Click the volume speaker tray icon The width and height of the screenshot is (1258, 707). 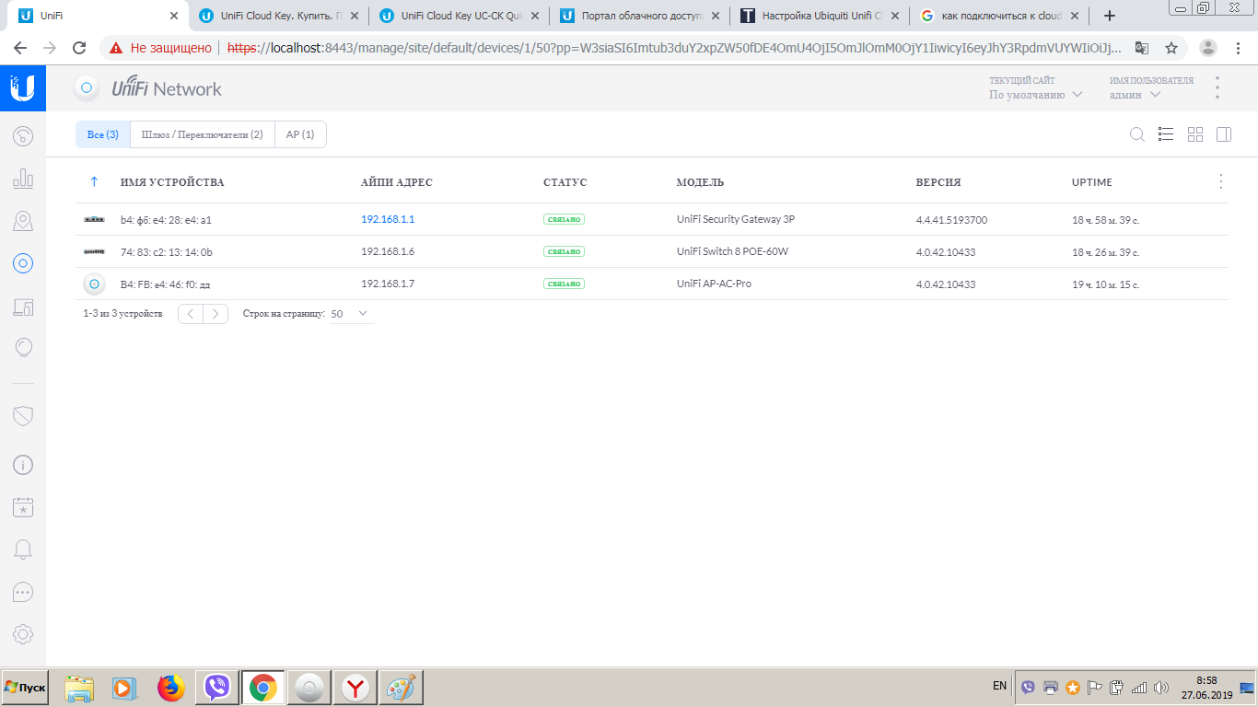[x=1161, y=687]
